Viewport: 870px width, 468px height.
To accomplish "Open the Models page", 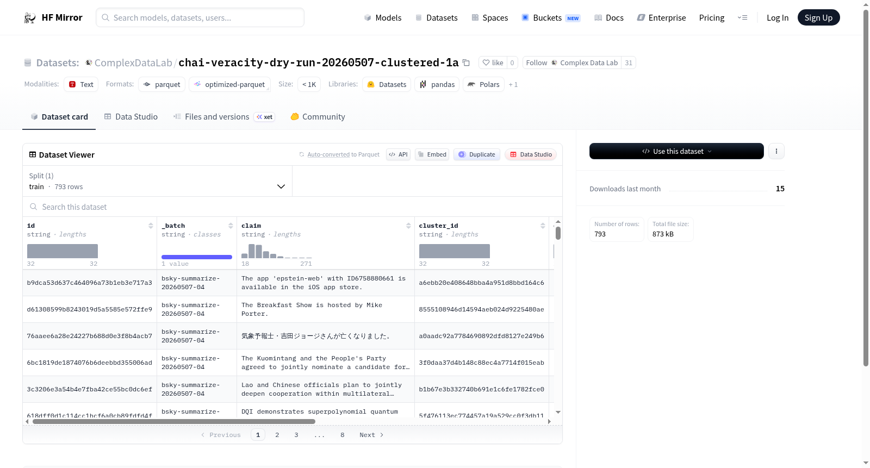I will pos(383,18).
